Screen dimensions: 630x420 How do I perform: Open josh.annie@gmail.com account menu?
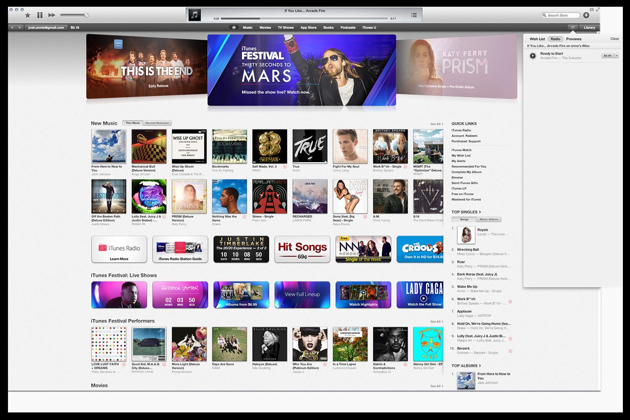[46, 27]
